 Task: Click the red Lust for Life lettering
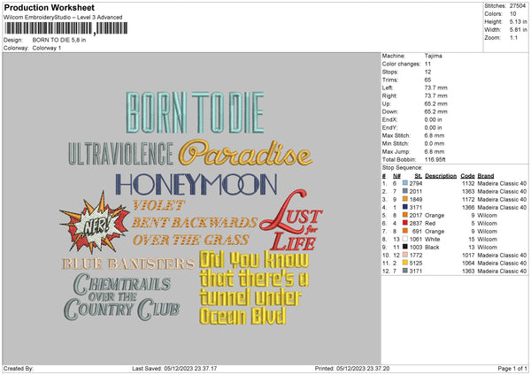coord(291,221)
